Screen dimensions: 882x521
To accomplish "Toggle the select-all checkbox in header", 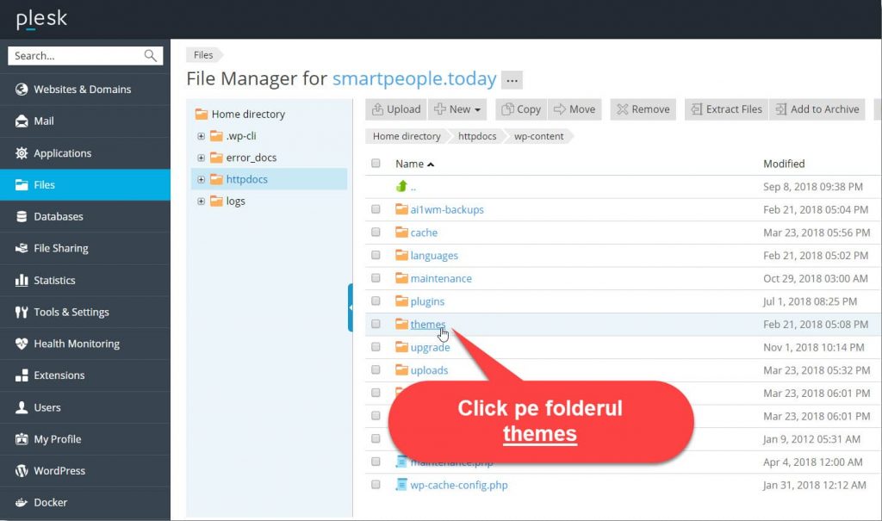I will click(376, 164).
